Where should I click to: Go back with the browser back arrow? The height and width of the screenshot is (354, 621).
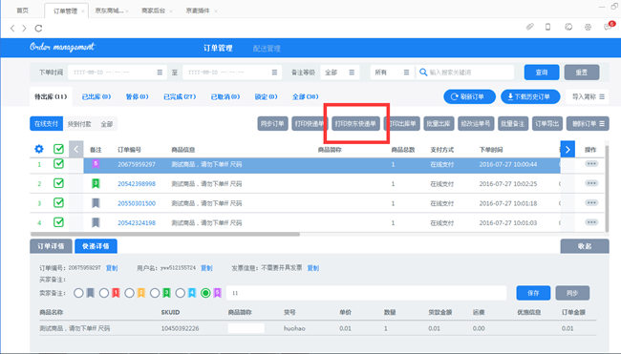12,28
